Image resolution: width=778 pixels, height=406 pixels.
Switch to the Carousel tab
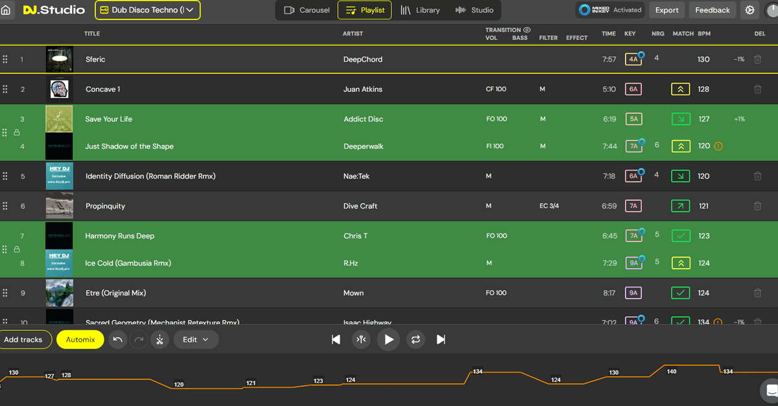(307, 10)
